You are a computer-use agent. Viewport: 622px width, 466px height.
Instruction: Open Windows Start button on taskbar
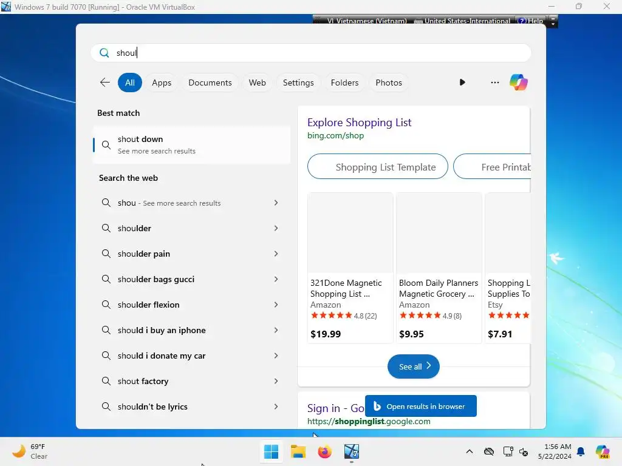[272, 451]
